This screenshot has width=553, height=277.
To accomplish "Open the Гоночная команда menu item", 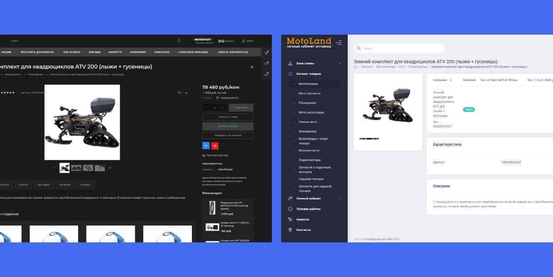I will coord(193,52).
